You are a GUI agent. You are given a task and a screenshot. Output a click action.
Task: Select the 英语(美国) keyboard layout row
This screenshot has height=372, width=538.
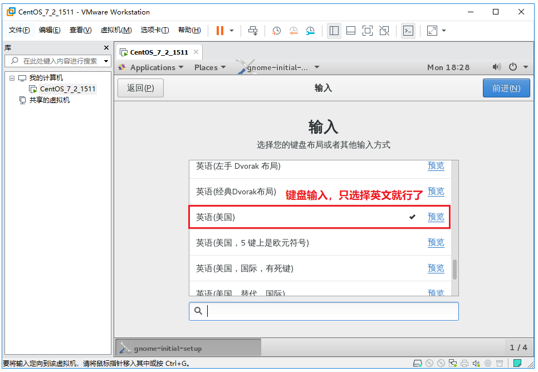pyautogui.click(x=320, y=217)
